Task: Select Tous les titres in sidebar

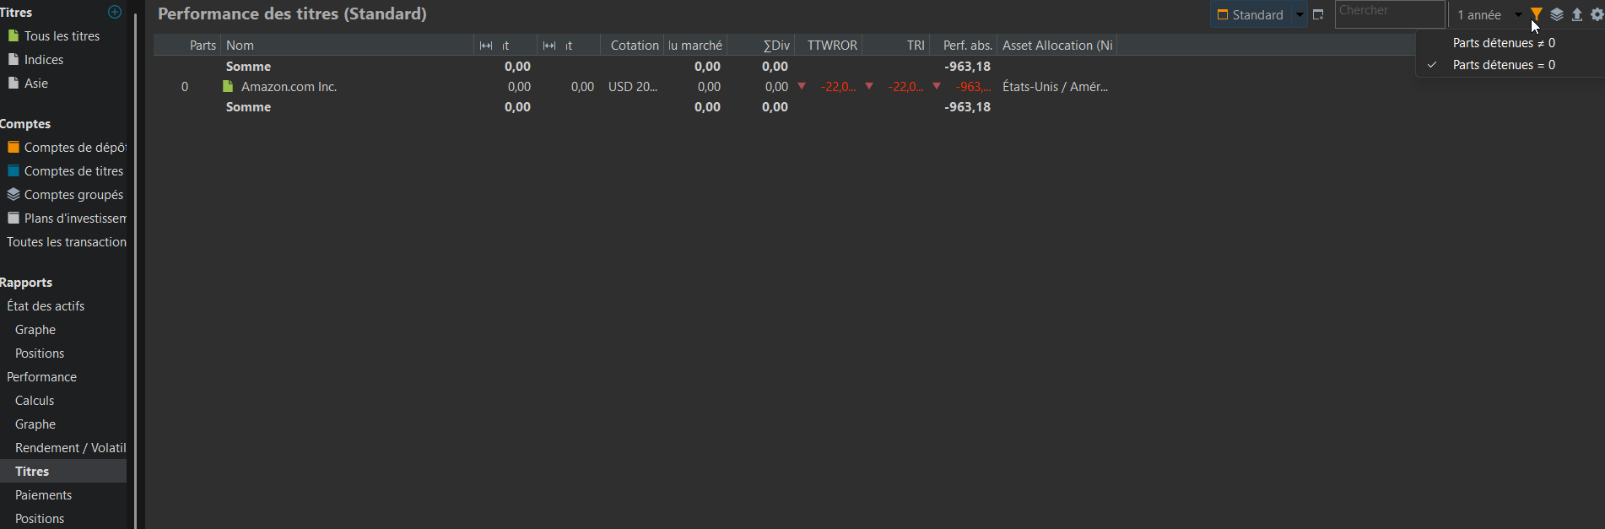Action: click(x=62, y=36)
